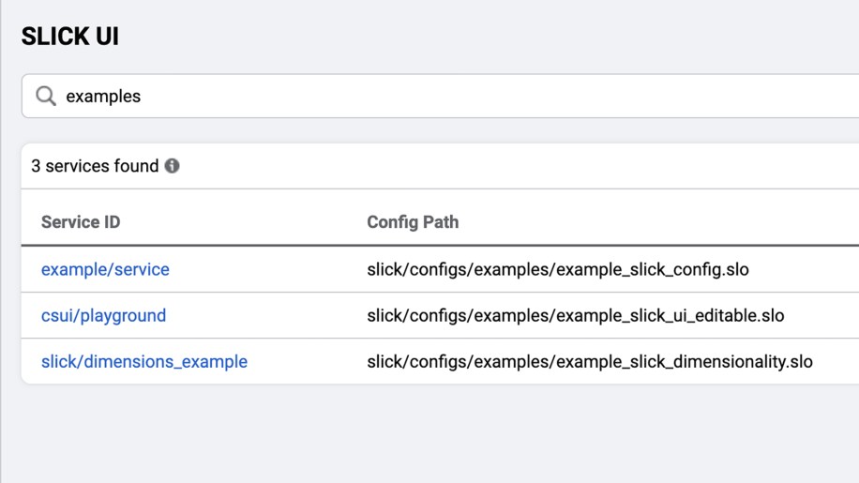Open the csui/playground service link
Image resolution: width=859 pixels, height=483 pixels.
(x=103, y=315)
